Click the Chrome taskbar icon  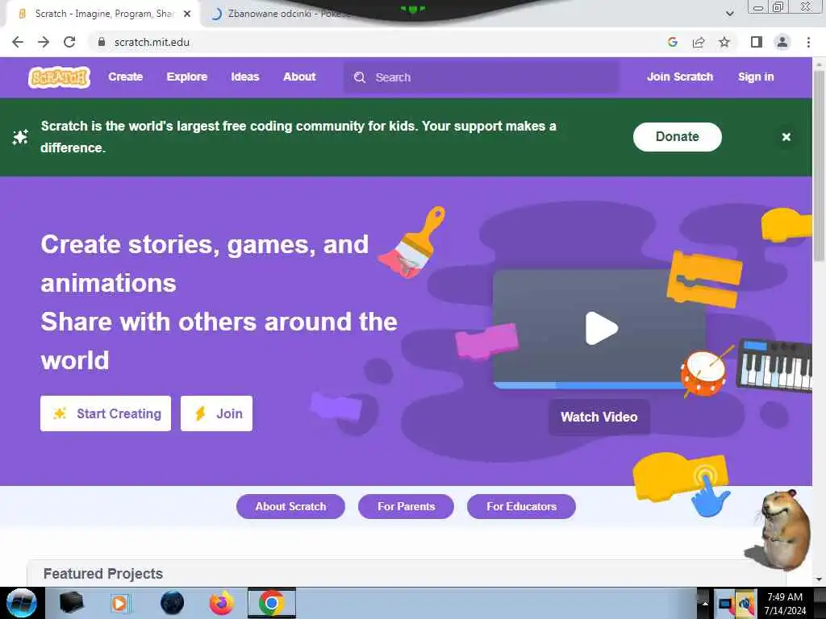[271, 603]
